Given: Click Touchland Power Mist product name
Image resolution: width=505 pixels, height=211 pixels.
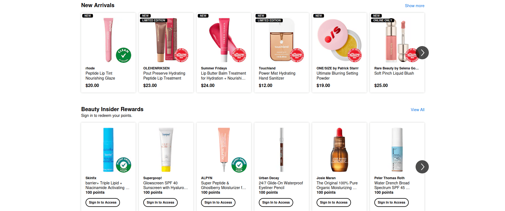Looking at the screenshot, I should click(277, 76).
